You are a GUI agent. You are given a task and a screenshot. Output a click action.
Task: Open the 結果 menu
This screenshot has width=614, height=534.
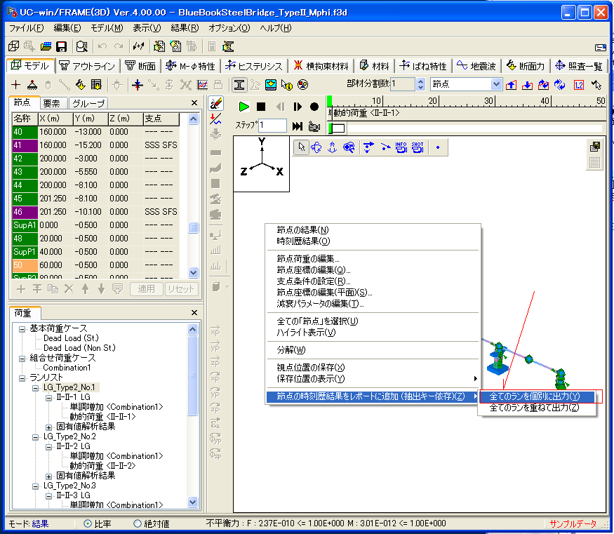[x=185, y=28]
